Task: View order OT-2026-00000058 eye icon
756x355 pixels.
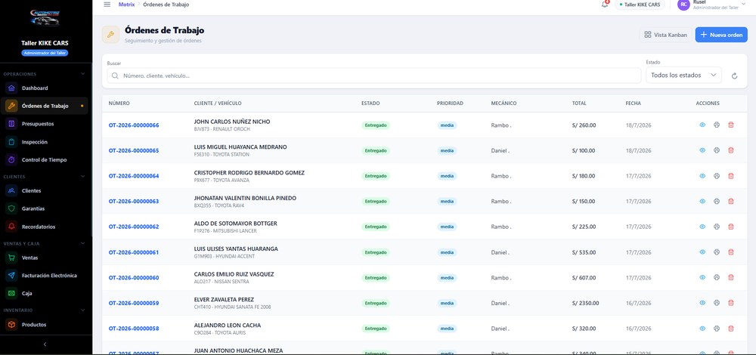Action: point(702,329)
